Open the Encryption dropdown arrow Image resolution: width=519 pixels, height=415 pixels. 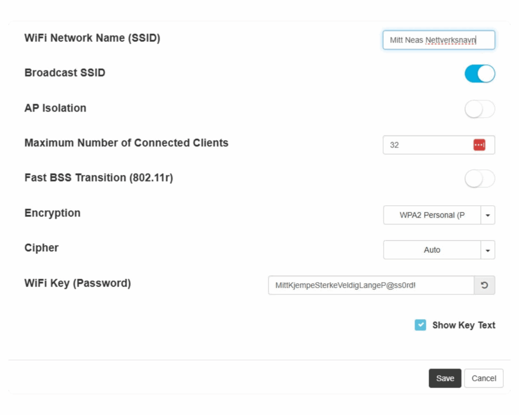[x=488, y=215]
